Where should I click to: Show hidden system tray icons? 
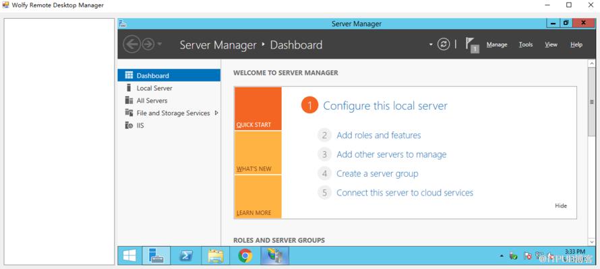pyautogui.click(x=502, y=256)
